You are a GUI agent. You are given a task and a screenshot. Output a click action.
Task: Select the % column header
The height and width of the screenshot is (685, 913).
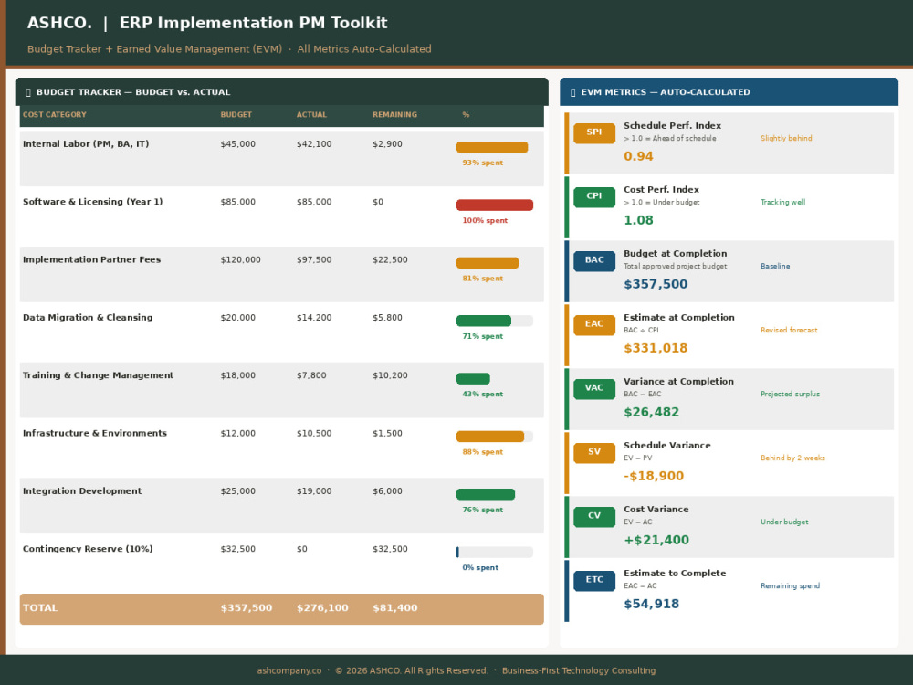466,115
